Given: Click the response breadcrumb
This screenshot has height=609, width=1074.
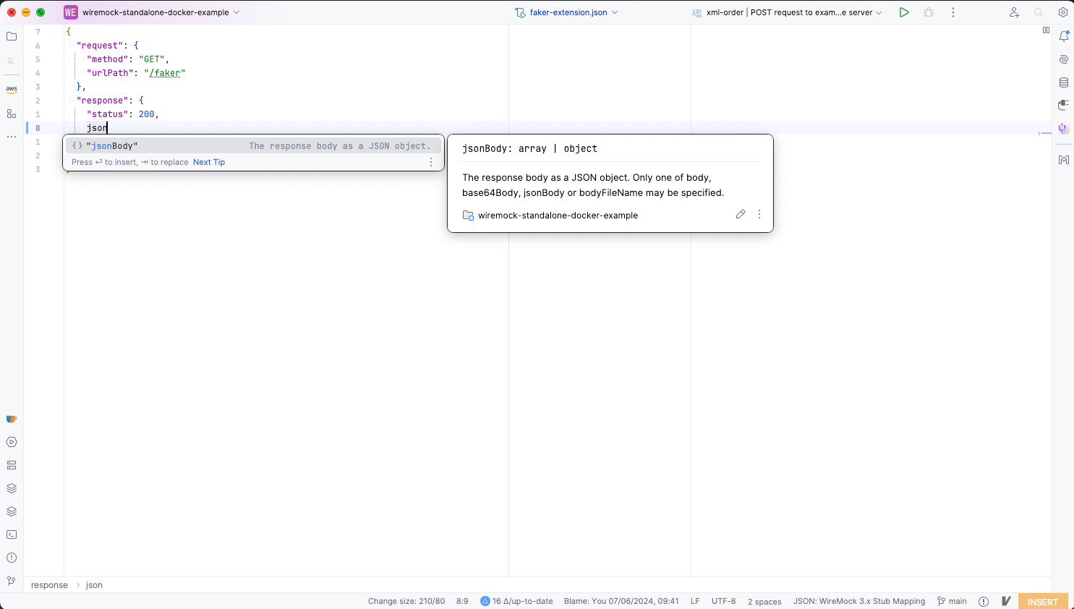Looking at the screenshot, I should [x=49, y=585].
